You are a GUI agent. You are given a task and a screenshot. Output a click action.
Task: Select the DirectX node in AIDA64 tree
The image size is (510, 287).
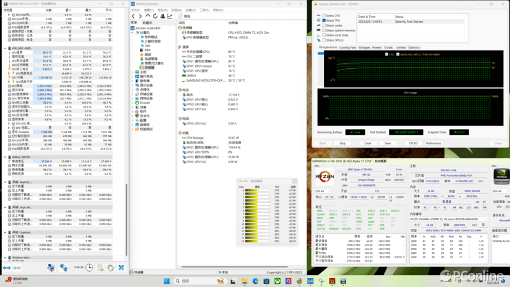(145, 103)
